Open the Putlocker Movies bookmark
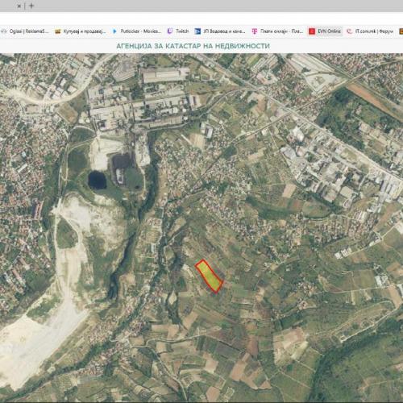 coord(137,31)
